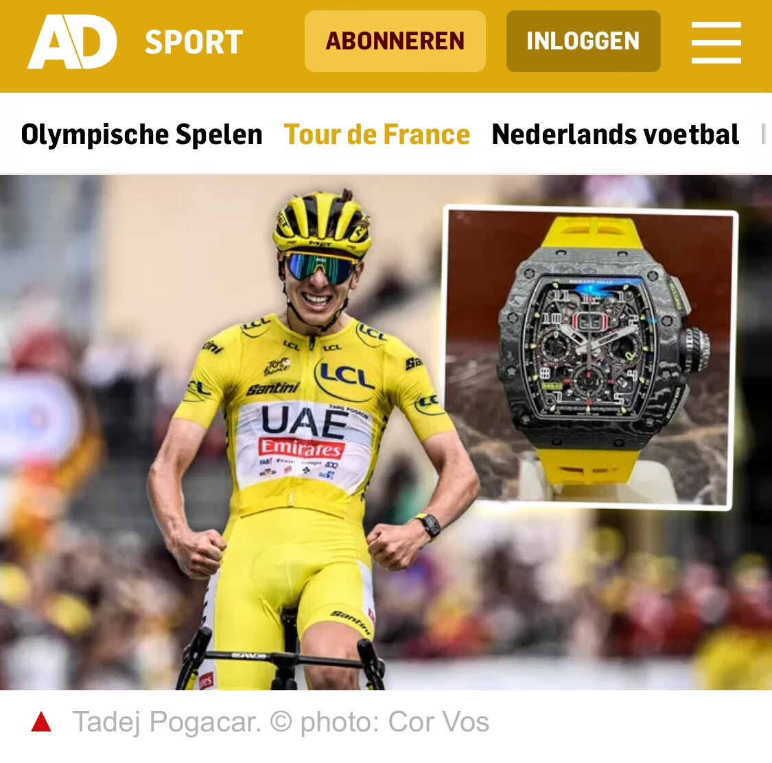
Task: Open the Richard Mille watch inset image
Action: 589,357
